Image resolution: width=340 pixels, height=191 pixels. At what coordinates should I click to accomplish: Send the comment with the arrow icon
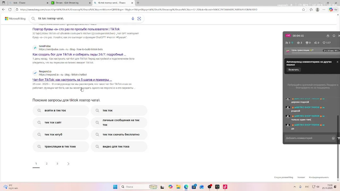(338, 138)
